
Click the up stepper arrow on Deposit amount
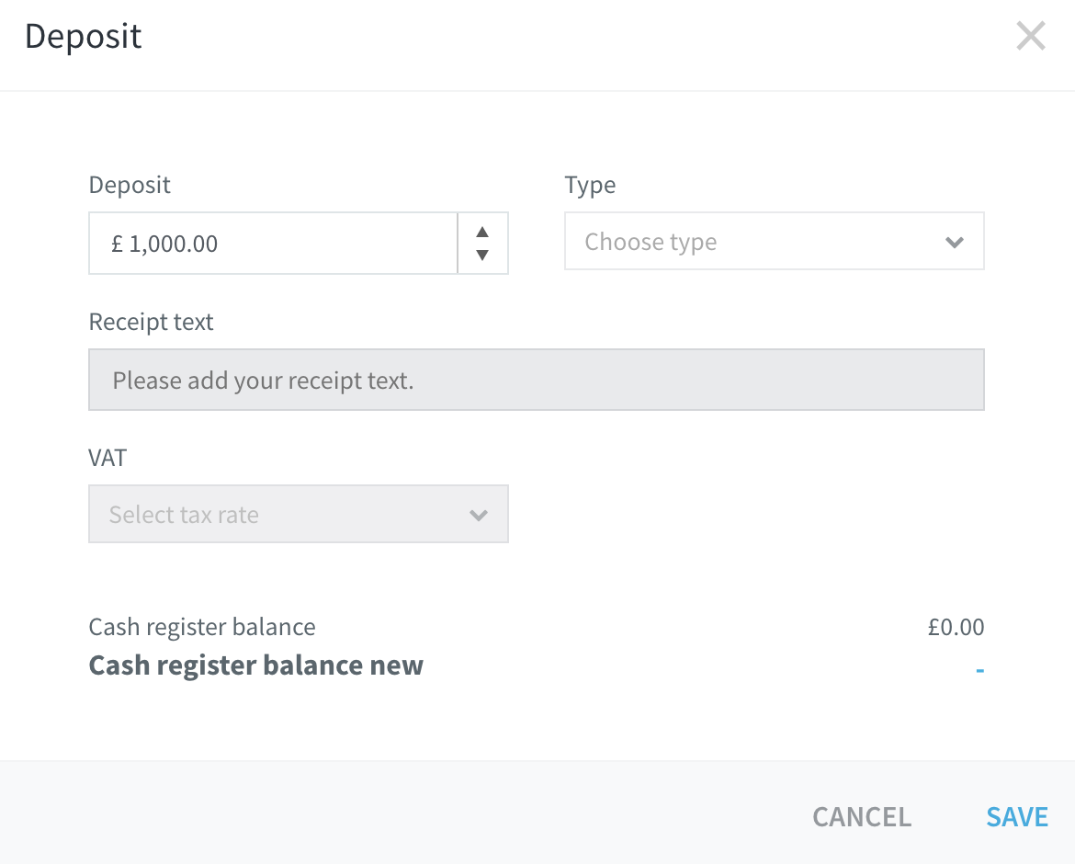[x=482, y=230]
